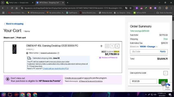Image resolution: width=174 pixels, height=97 pixels.
Task: Select the HP US Store - Shopping Cart tab
Action: click(x=49, y=3)
